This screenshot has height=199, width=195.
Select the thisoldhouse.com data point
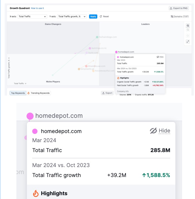click(86, 66)
